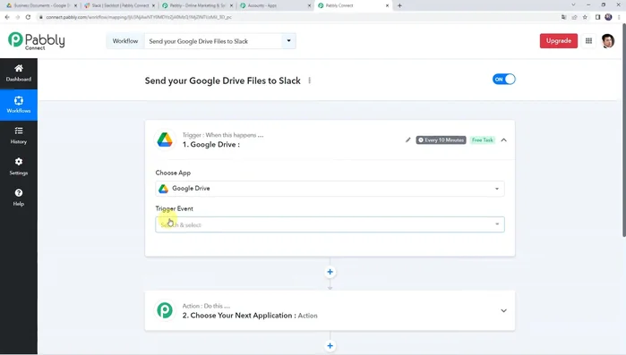This screenshot has height=355, width=626.
Task: Toggle the workflow ON switch
Action: pyautogui.click(x=504, y=80)
